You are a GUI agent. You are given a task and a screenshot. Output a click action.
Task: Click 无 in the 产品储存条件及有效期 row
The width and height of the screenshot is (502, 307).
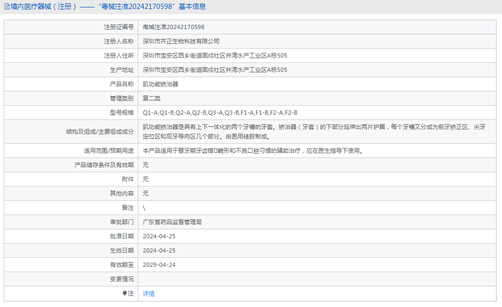(x=146, y=165)
